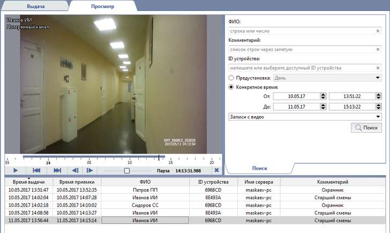Expand the Записи с видео dropdown

[378, 116]
